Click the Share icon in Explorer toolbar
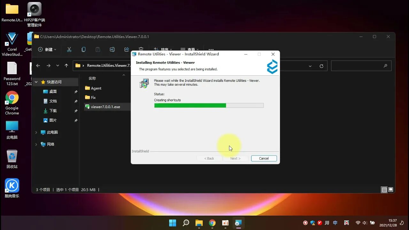Screen dimensions: 409x230 (127, 50)
